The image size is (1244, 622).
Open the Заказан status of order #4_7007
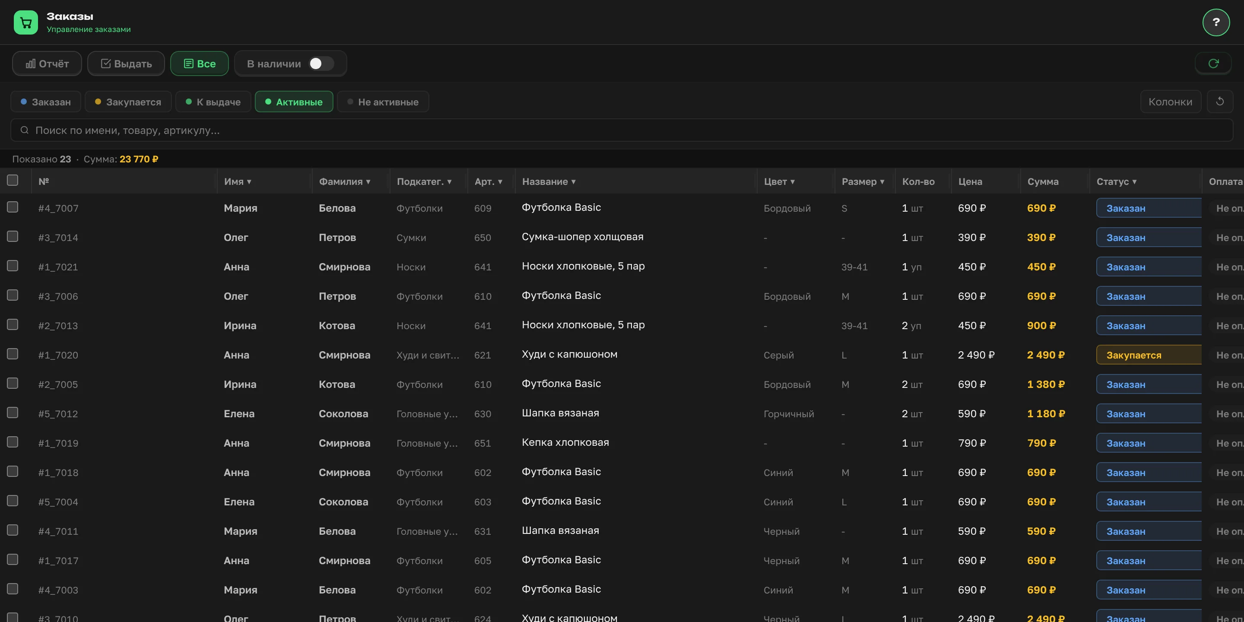[1149, 208]
